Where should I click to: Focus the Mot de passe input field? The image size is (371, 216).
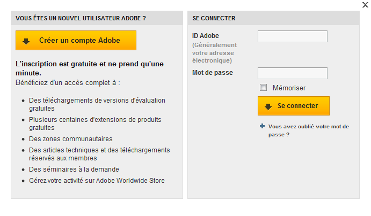(292, 73)
